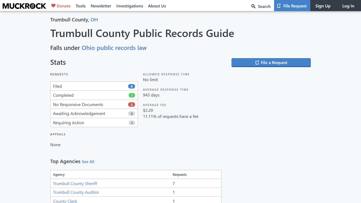Visit the Trumbull County Sheriff agency page
361x203 pixels.
tap(75, 183)
